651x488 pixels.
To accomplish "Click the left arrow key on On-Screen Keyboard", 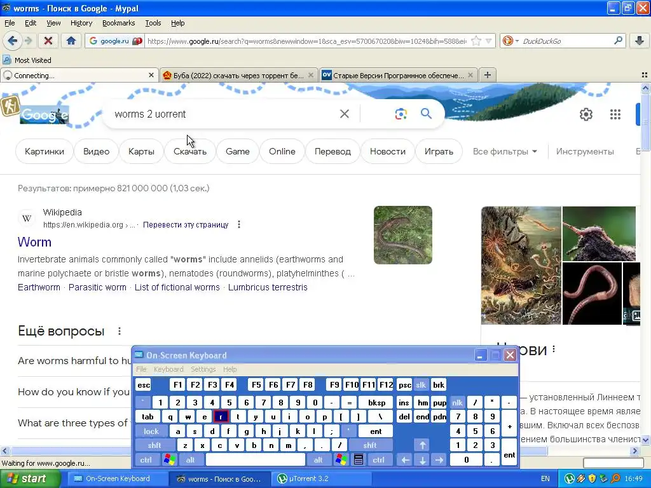I will tap(405, 460).
